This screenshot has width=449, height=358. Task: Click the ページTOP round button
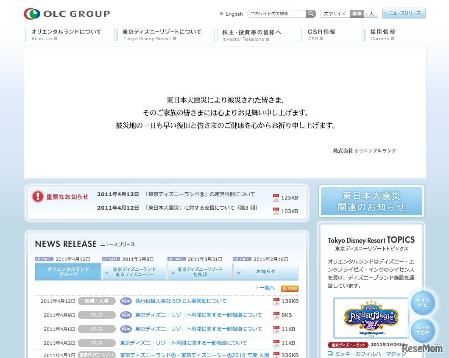[x=423, y=331]
